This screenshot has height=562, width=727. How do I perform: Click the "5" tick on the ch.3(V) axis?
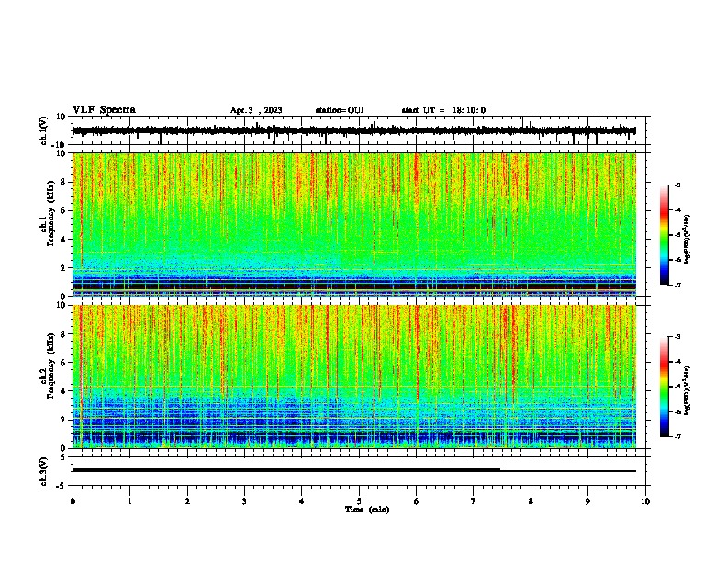(63, 456)
